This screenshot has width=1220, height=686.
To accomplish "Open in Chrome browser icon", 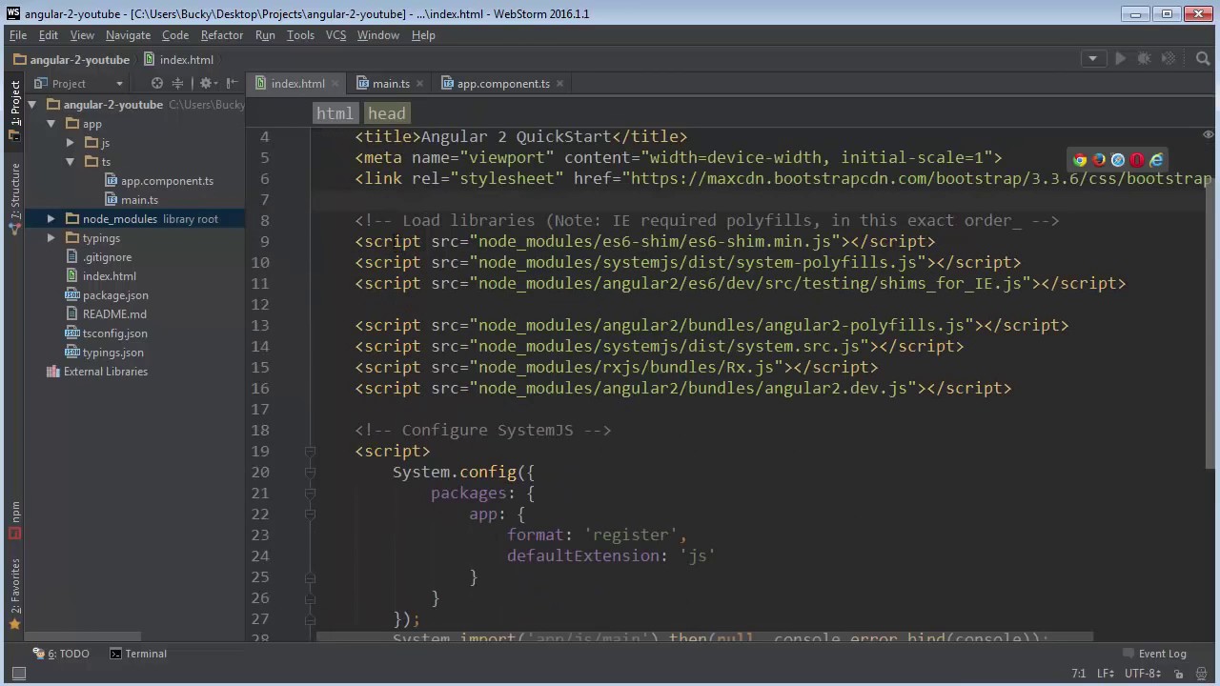I will tap(1080, 160).
